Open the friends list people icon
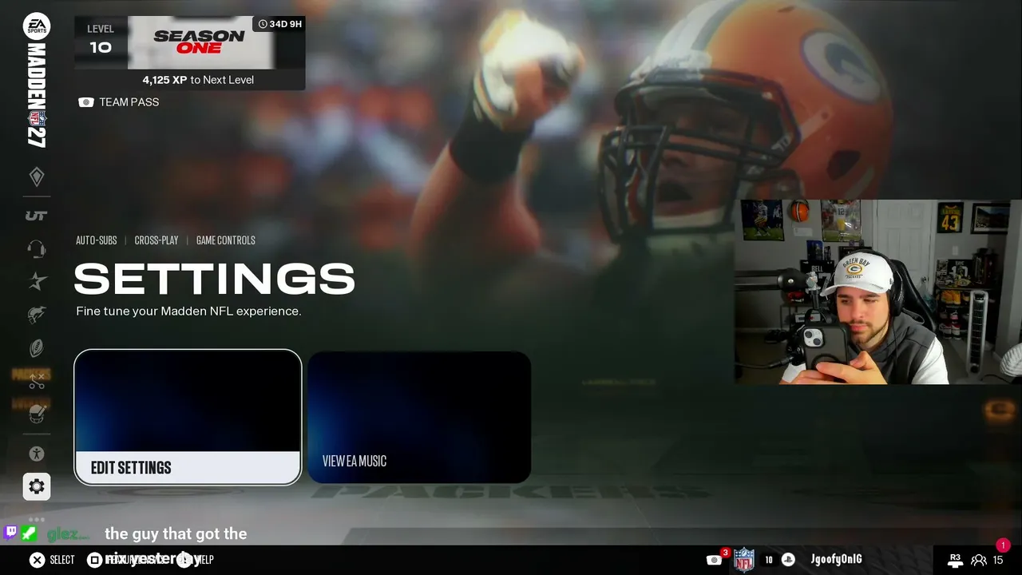Viewport: 1022px width, 575px height. [x=978, y=561]
